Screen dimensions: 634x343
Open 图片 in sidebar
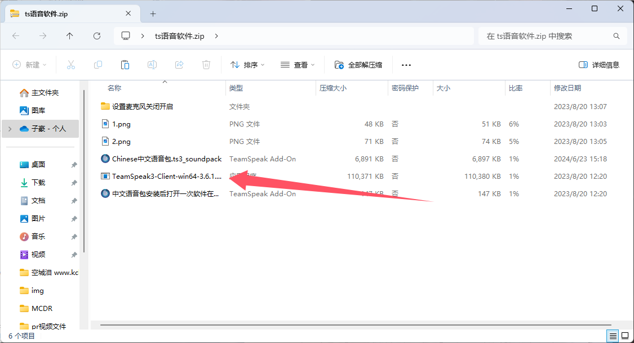click(32, 218)
